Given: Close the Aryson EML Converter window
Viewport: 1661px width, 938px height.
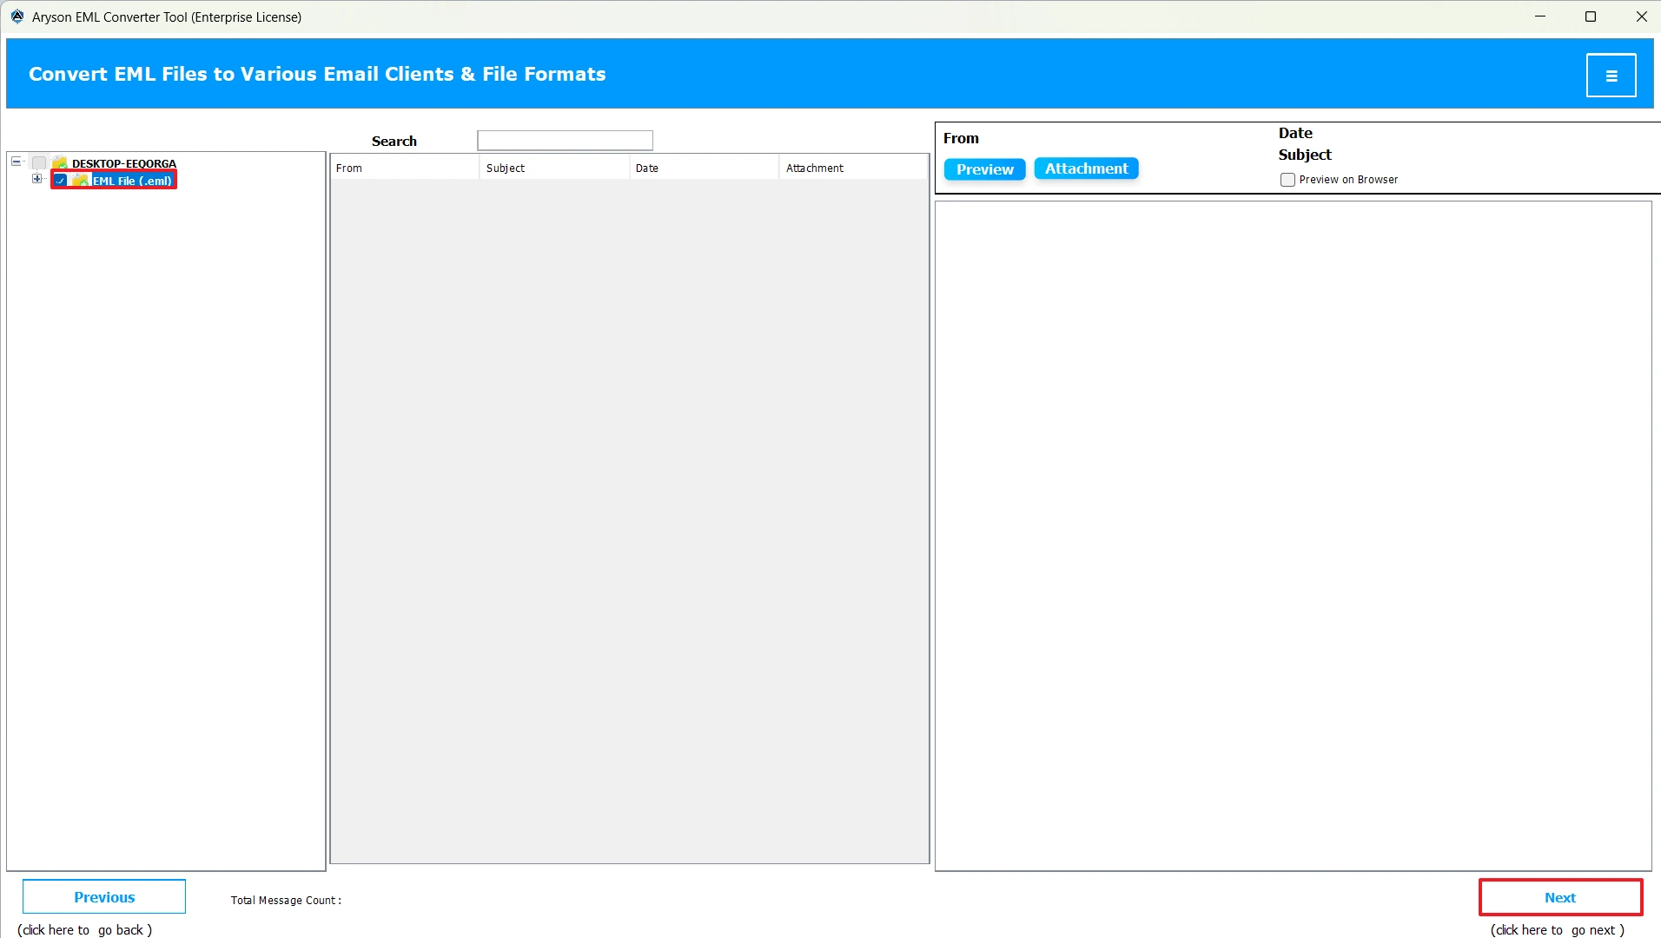Looking at the screenshot, I should pos(1641,17).
